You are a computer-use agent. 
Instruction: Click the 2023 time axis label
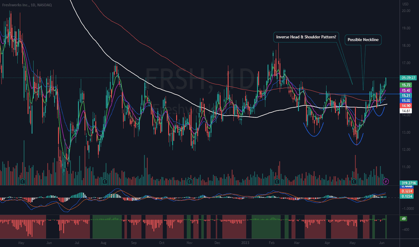click(245, 243)
